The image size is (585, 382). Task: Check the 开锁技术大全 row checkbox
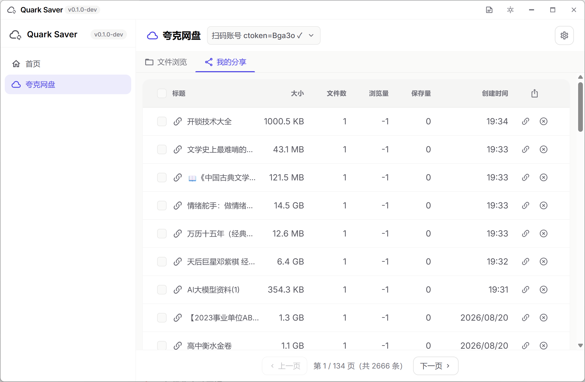[162, 121]
